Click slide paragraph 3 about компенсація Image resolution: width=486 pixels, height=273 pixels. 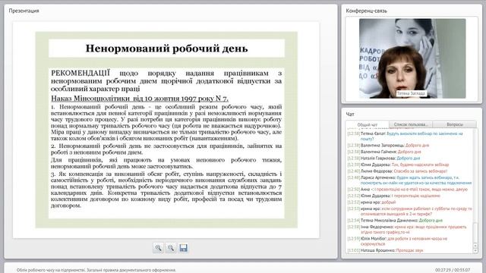166,190
